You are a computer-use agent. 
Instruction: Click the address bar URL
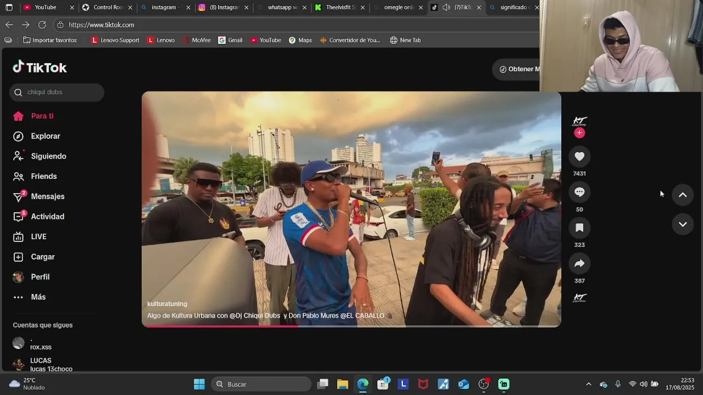(102, 25)
